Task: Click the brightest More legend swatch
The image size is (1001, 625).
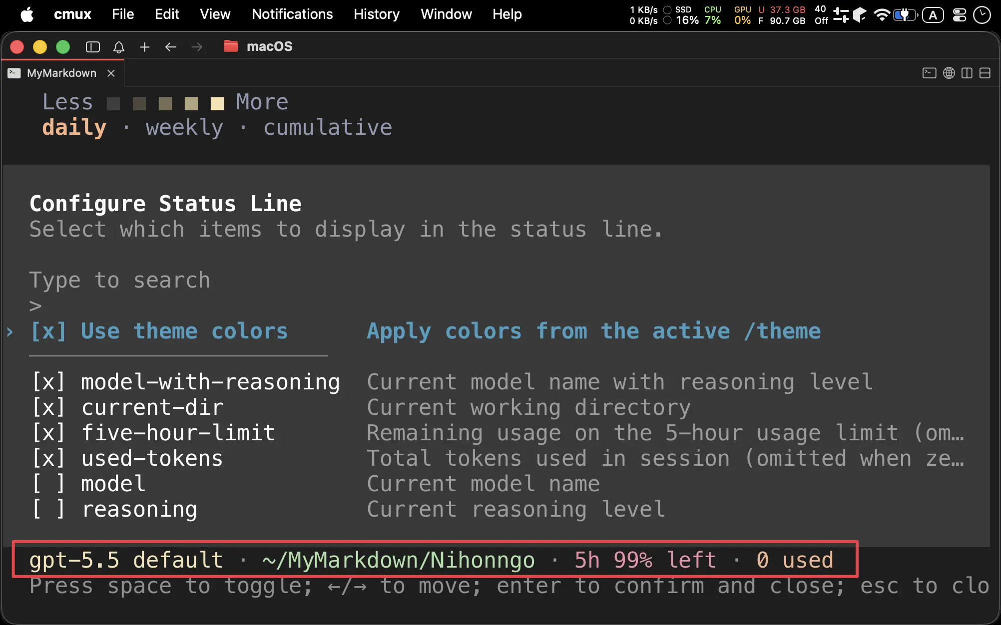Action: [x=217, y=103]
